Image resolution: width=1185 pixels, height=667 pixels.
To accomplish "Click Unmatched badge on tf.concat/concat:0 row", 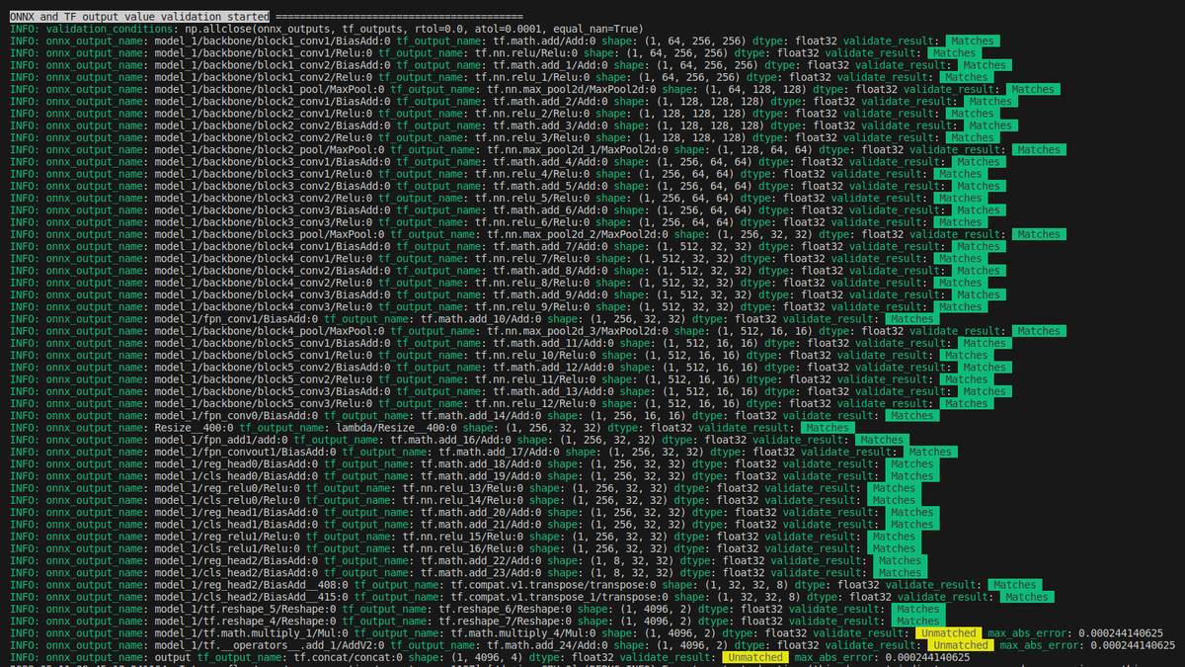I will pyautogui.click(x=754, y=656).
